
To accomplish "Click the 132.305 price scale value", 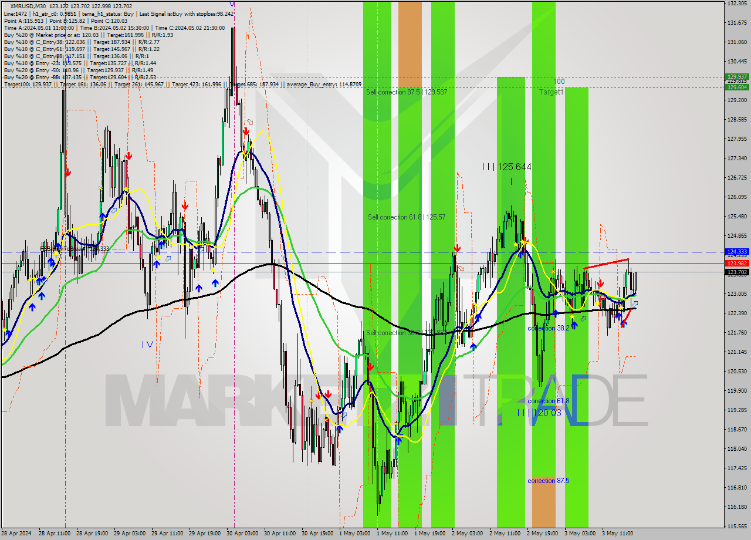I will pos(737,4).
